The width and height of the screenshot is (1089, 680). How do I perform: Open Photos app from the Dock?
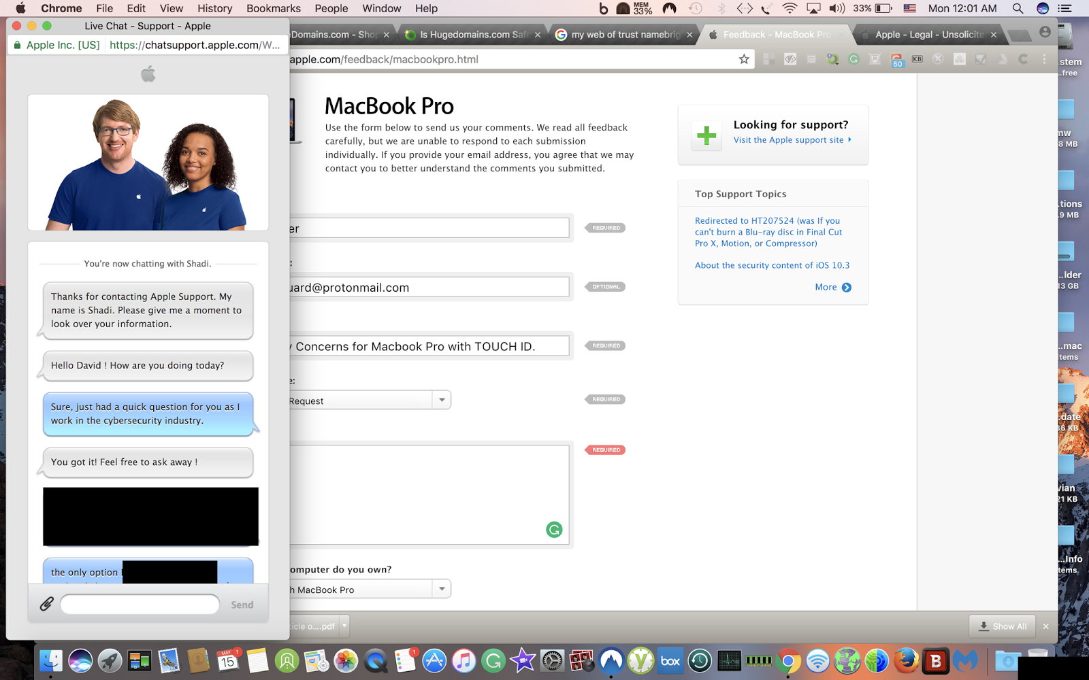346,660
